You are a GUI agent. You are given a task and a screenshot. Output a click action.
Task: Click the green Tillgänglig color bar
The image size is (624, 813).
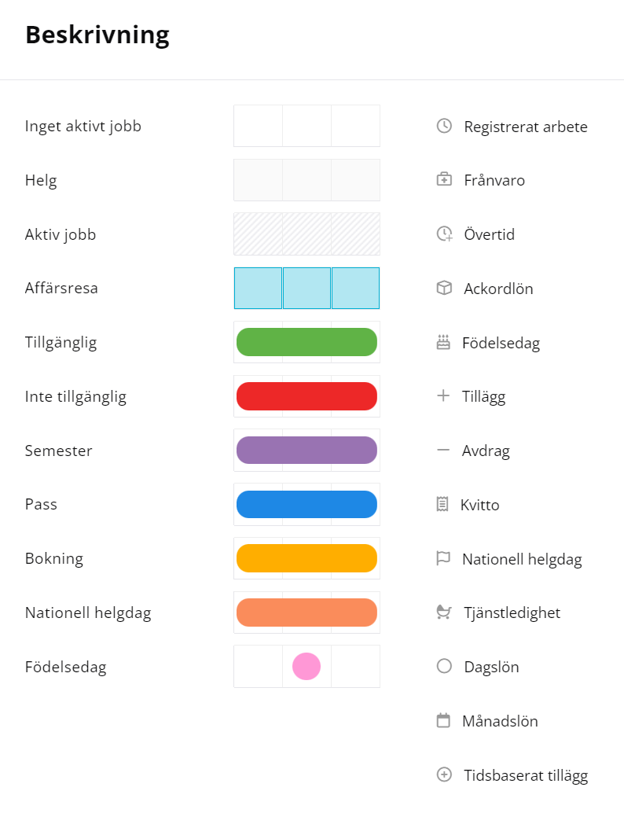306,342
